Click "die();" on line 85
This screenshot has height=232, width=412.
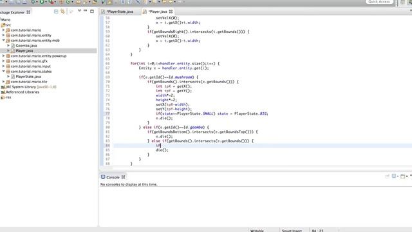pyautogui.click(x=162, y=150)
